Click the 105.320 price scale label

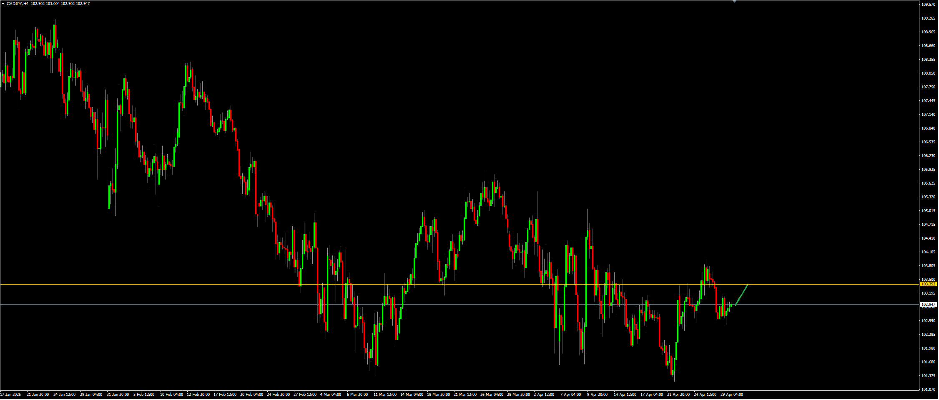pos(928,197)
